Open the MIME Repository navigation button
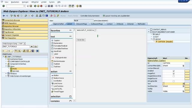The height and width of the screenshot is (108, 192). click(x=25, y=23)
